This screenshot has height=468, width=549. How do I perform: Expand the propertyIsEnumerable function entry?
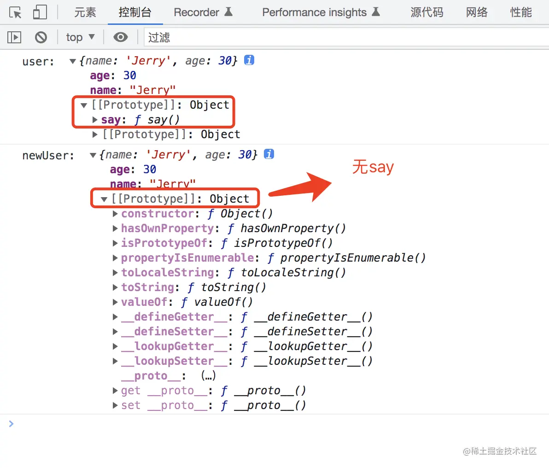coord(115,258)
